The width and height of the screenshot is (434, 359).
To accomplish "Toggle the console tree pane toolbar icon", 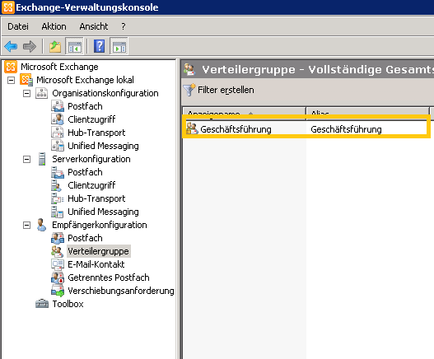I will click(74, 46).
